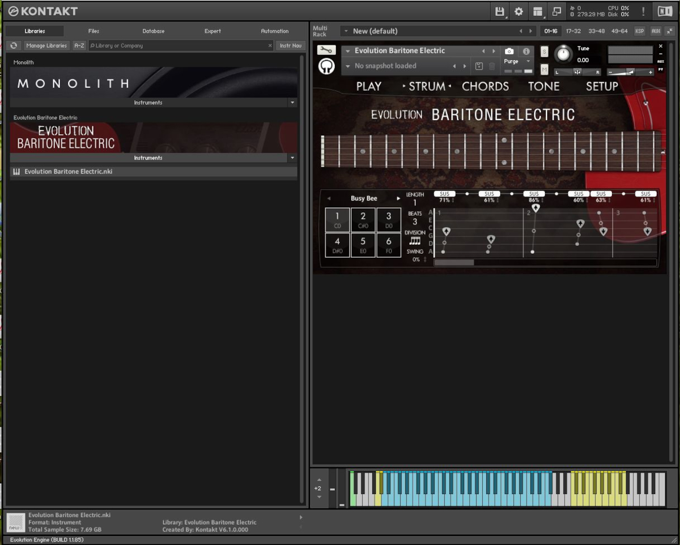Open the CHORDS page
The height and width of the screenshot is (545, 680).
pos(485,86)
